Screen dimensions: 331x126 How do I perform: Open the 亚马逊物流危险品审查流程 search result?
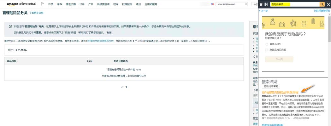click(280, 92)
